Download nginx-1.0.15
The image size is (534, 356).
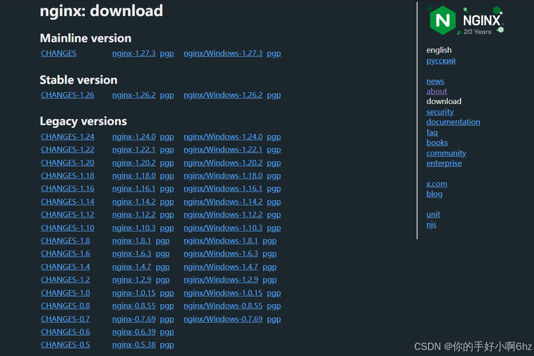[x=134, y=293]
